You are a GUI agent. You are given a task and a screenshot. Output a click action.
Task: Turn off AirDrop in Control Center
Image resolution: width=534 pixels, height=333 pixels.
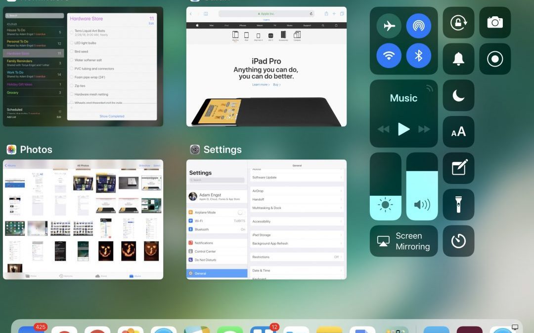click(419, 26)
